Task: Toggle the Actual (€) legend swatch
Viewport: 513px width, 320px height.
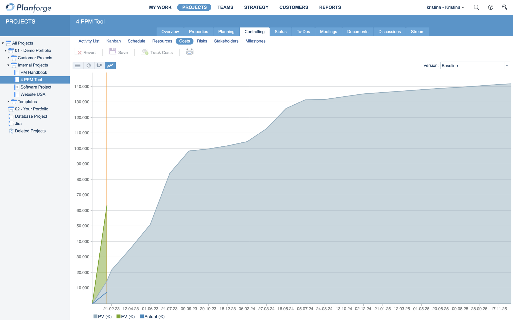Action: tap(142, 317)
